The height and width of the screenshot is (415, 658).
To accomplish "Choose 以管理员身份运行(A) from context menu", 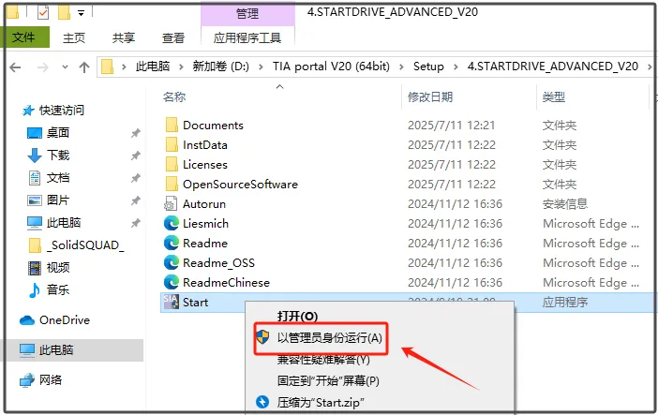I will click(329, 338).
